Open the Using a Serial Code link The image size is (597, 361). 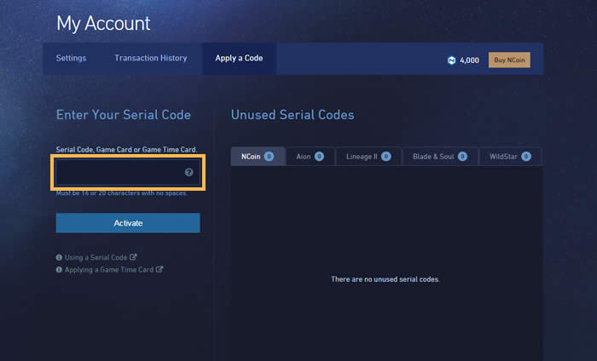pyautogui.click(x=96, y=257)
